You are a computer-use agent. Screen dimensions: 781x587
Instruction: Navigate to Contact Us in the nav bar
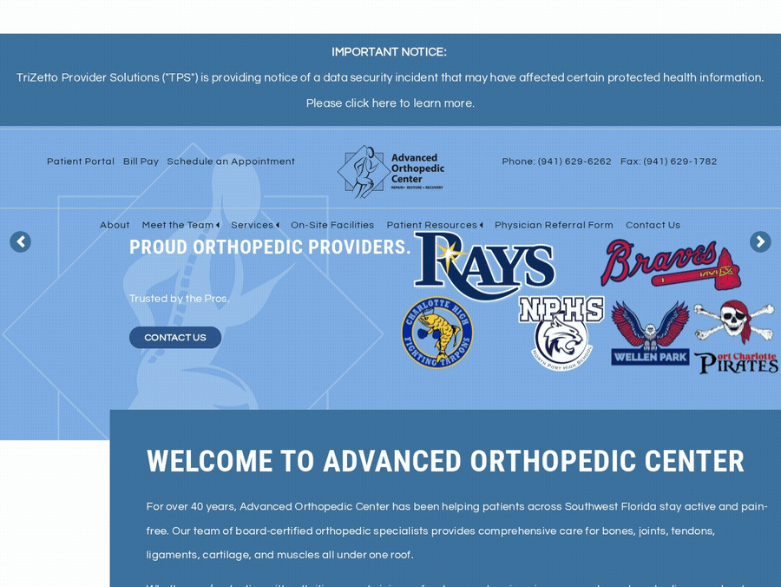click(653, 225)
